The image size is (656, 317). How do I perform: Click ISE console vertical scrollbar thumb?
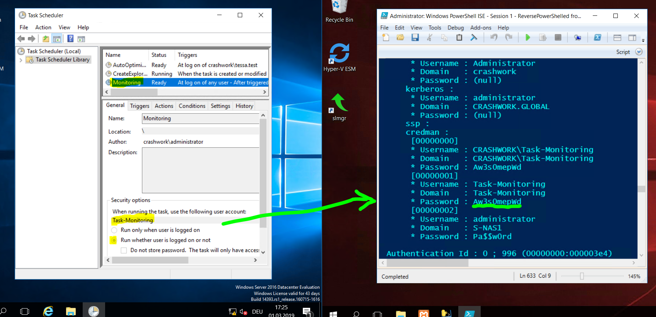click(x=641, y=189)
